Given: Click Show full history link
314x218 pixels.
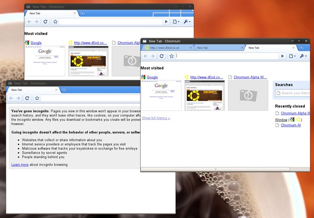Looking at the screenshot, I should [156, 118].
